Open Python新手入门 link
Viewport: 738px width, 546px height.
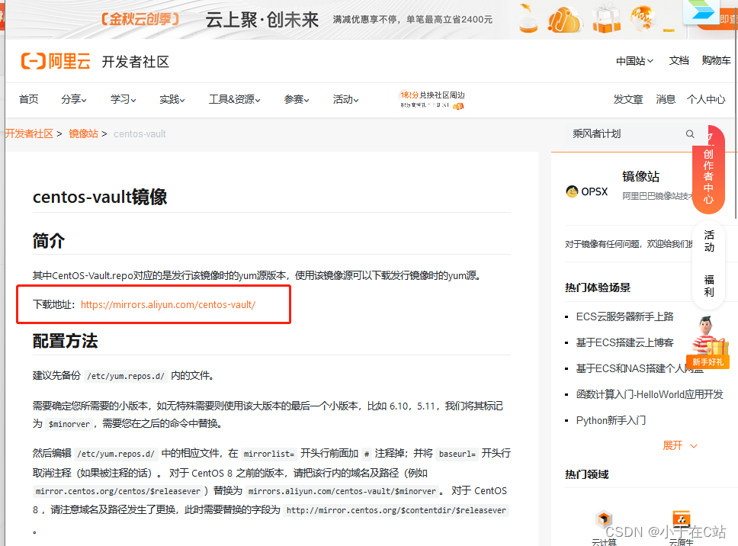tap(611, 420)
